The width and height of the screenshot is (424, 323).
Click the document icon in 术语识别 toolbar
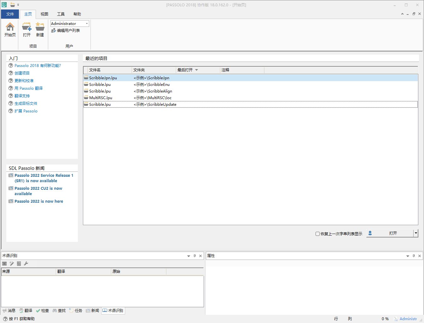pyautogui.click(x=19, y=264)
